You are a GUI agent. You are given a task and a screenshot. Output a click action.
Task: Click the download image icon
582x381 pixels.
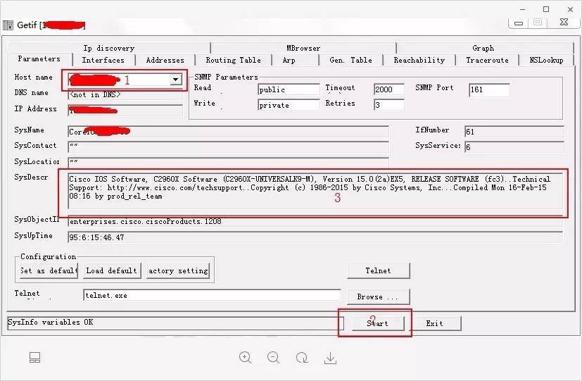coord(330,358)
